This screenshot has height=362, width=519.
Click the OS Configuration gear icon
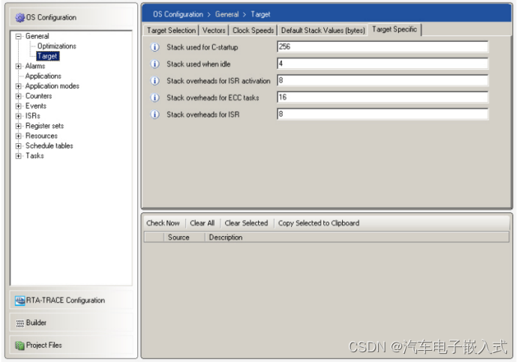(19, 17)
